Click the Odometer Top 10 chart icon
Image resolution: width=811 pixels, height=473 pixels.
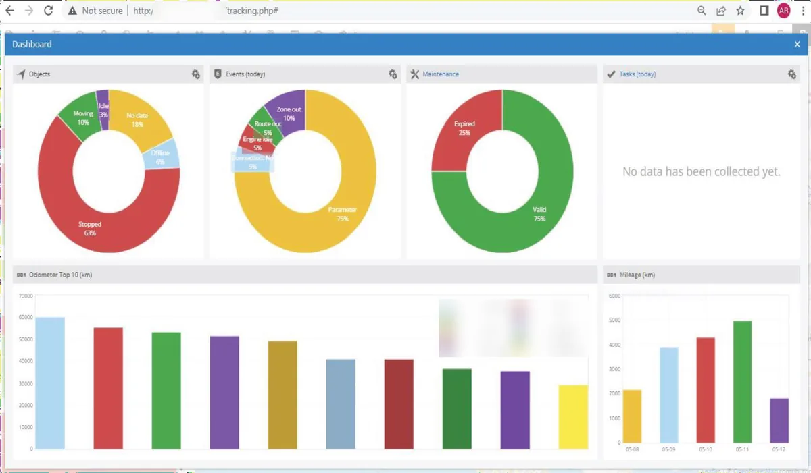(x=22, y=275)
